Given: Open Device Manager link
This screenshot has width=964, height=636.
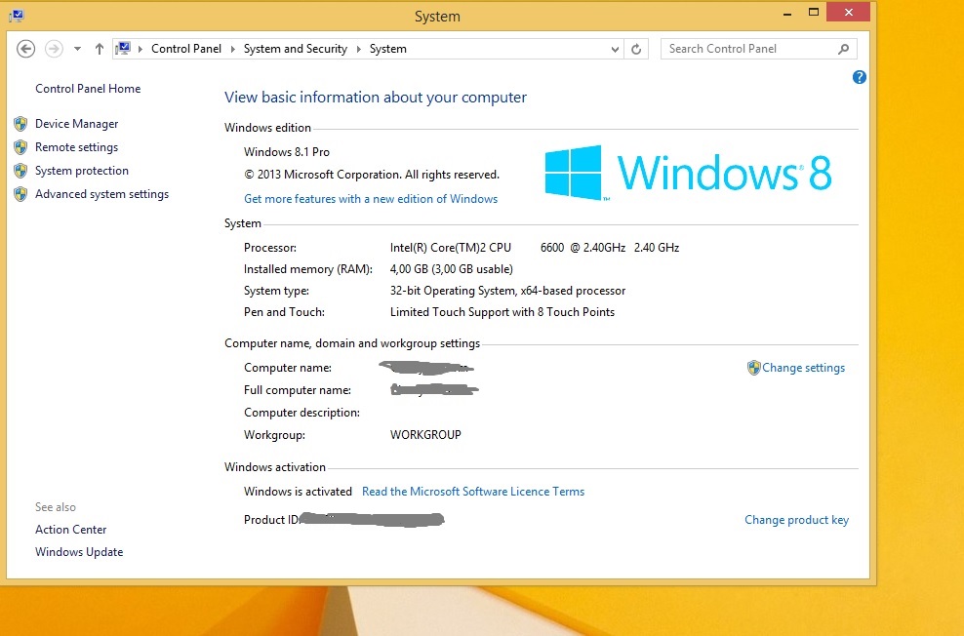Looking at the screenshot, I should 76,124.
